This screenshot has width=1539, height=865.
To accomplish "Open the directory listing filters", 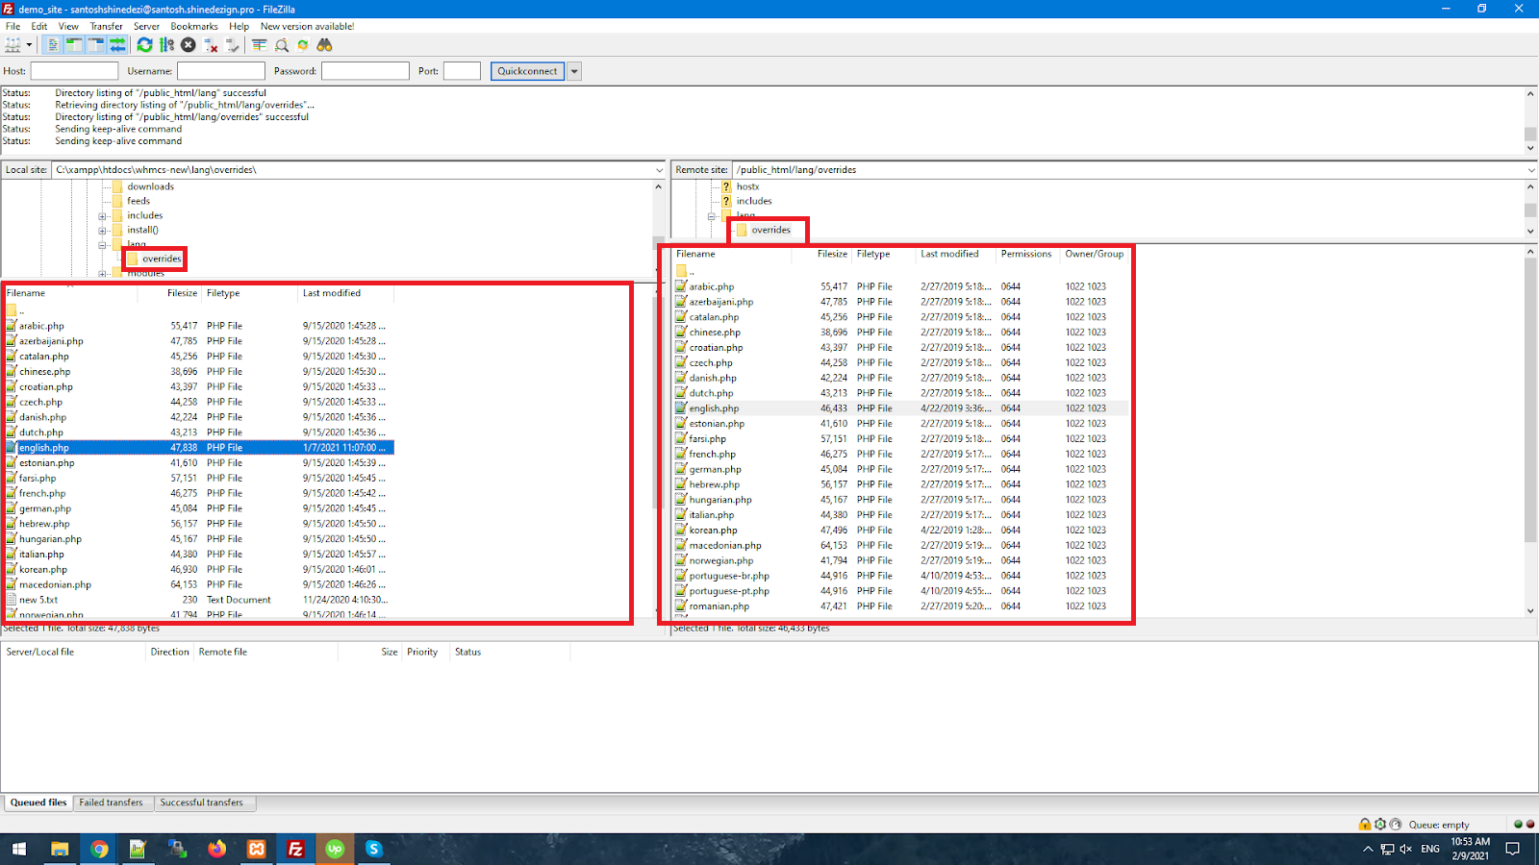I will 259,44.
